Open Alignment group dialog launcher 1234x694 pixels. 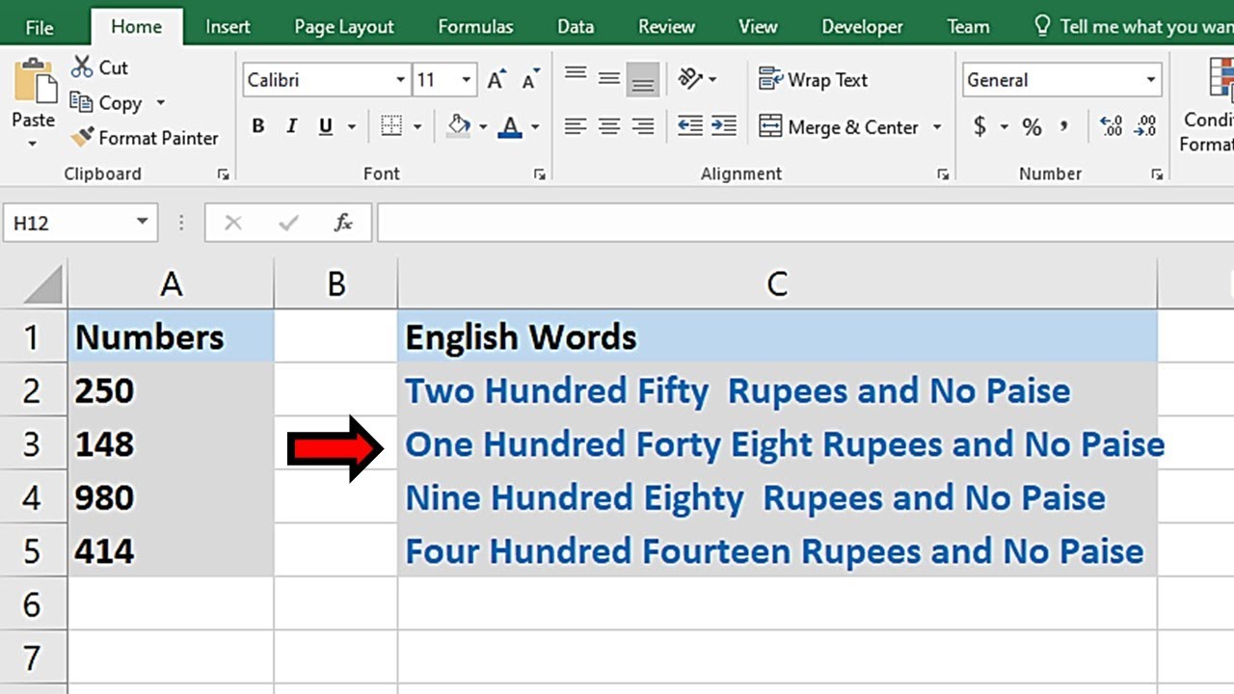pos(942,174)
